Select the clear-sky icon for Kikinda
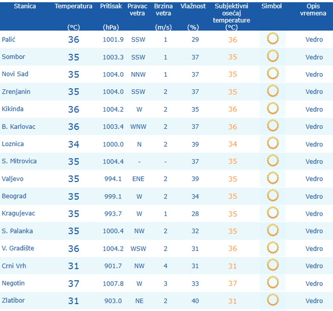This screenshot has width=333, height=311. coord(273,109)
